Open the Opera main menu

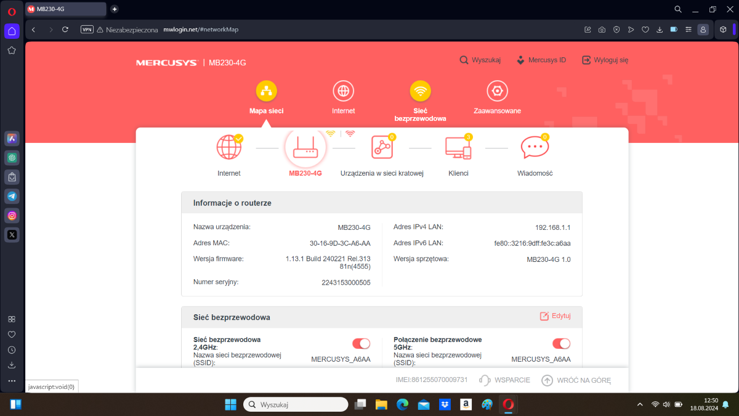pos(12,11)
